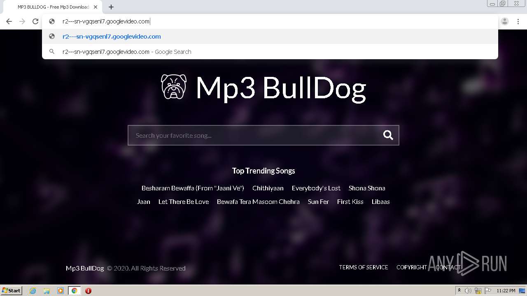
Task: Open the Let There Be Love song
Action: click(184, 201)
